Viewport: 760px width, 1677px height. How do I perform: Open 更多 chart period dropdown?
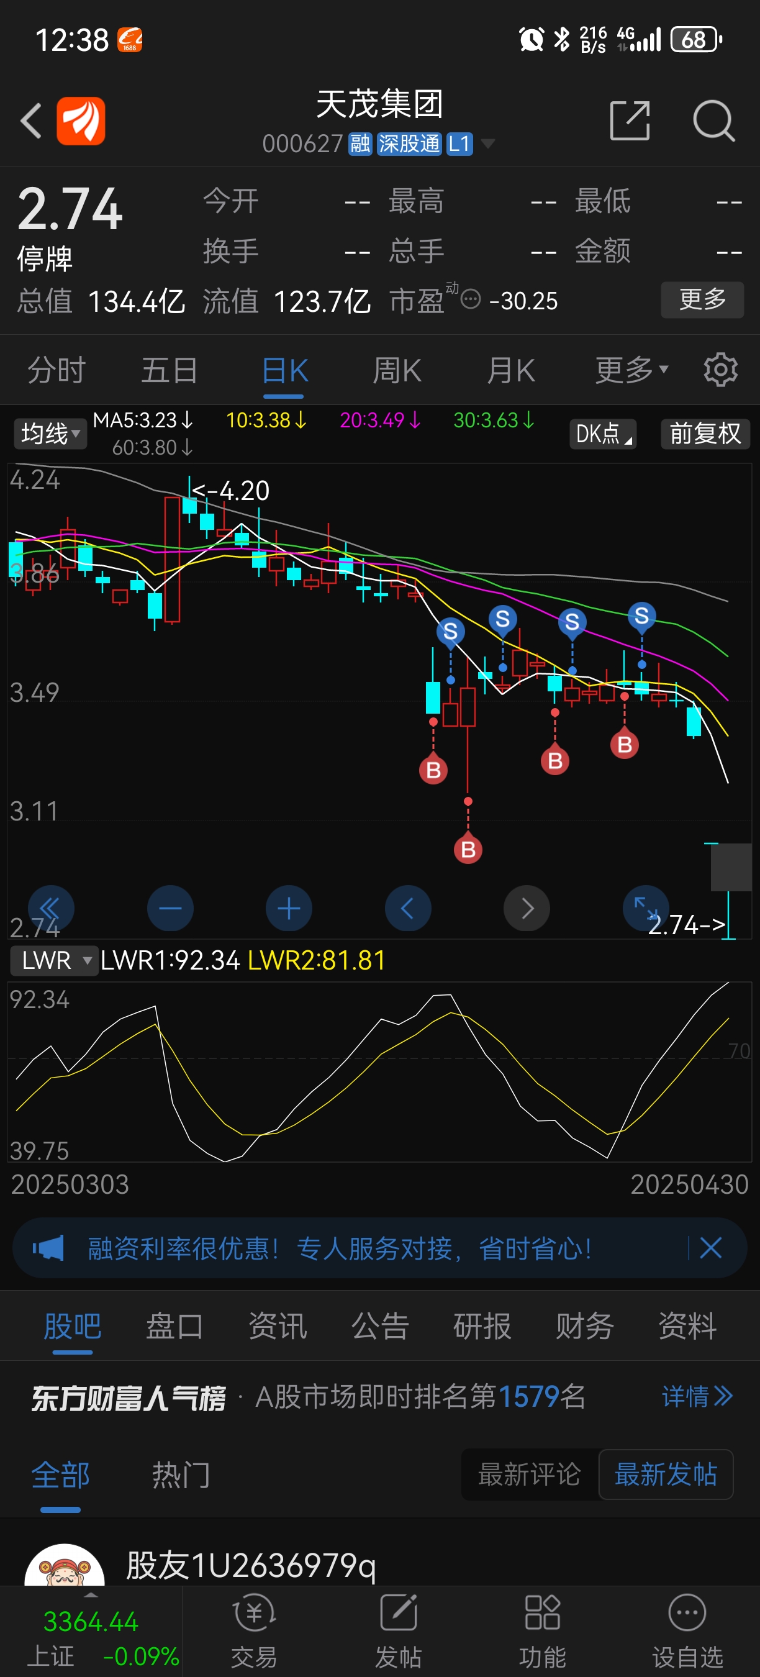coord(631,370)
